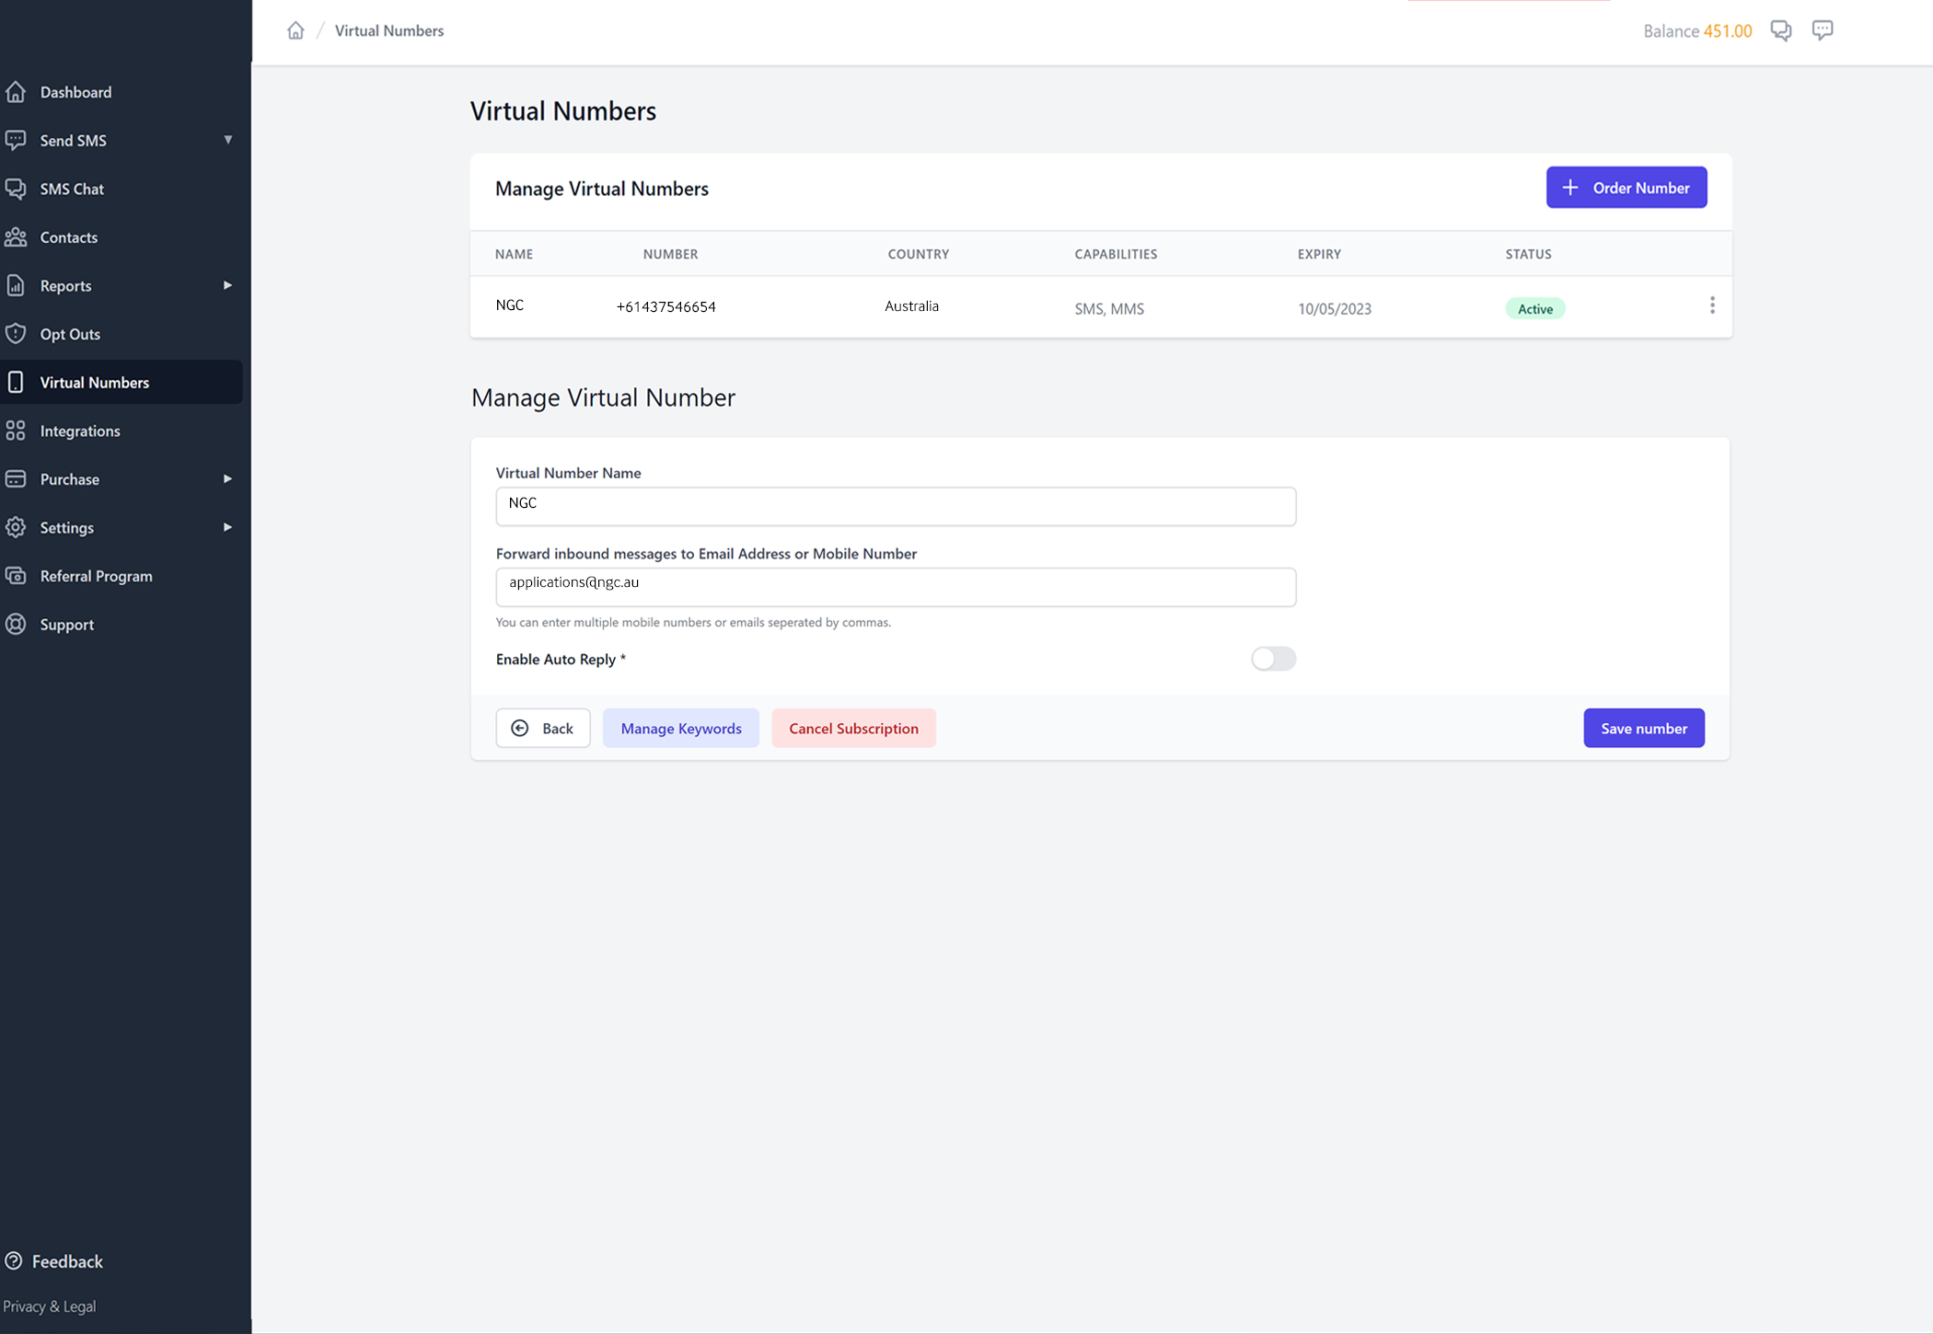
Task: Click the Opt Outs shield icon
Action: [16, 334]
